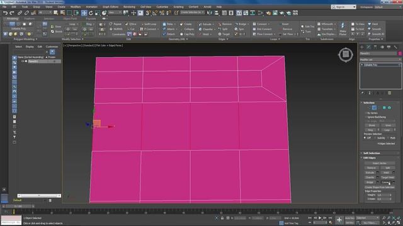Click the Plane001 object color swatch
The image size is (403, 226).
coord(400,53)
